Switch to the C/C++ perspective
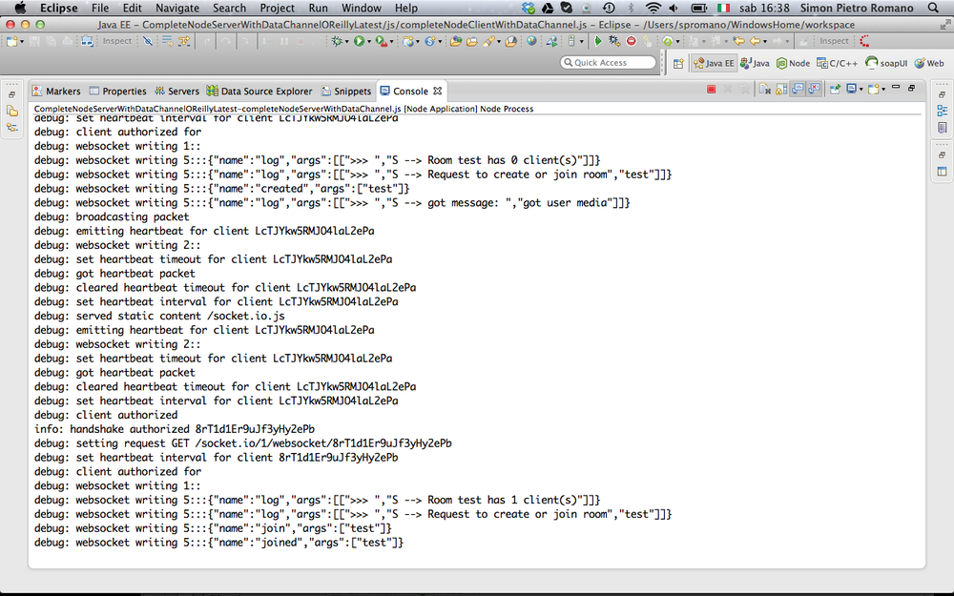Viewport: 954px width, 596px height. tap(838, 63)
